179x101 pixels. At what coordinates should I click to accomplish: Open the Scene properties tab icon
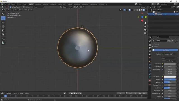(x=150, y=54)
